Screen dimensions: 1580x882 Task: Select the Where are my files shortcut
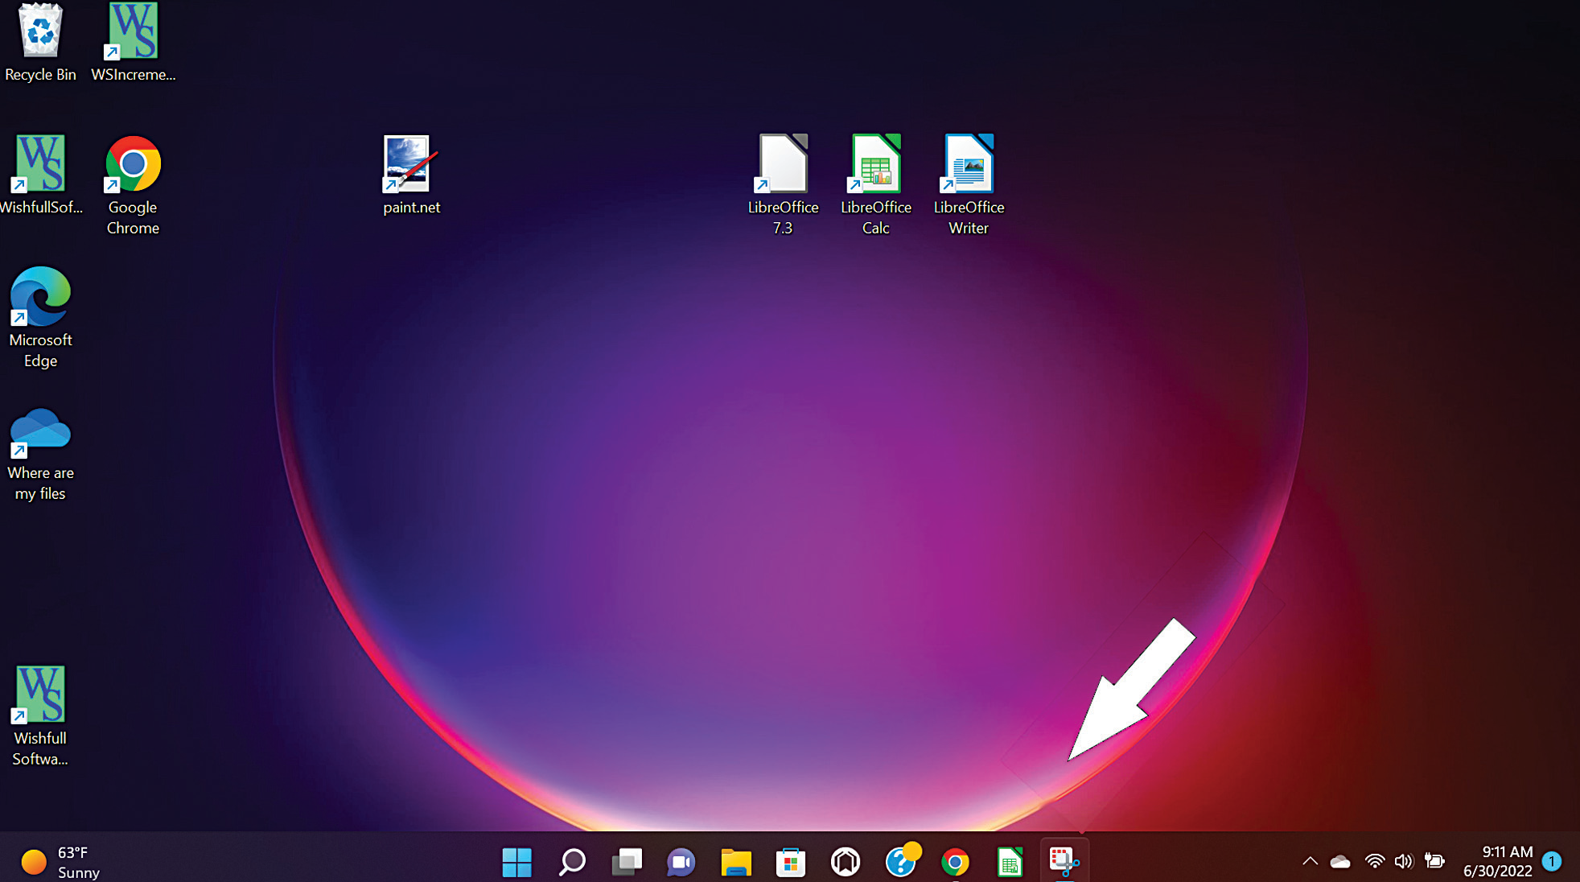pyautogui.click(x=40, y=455)
